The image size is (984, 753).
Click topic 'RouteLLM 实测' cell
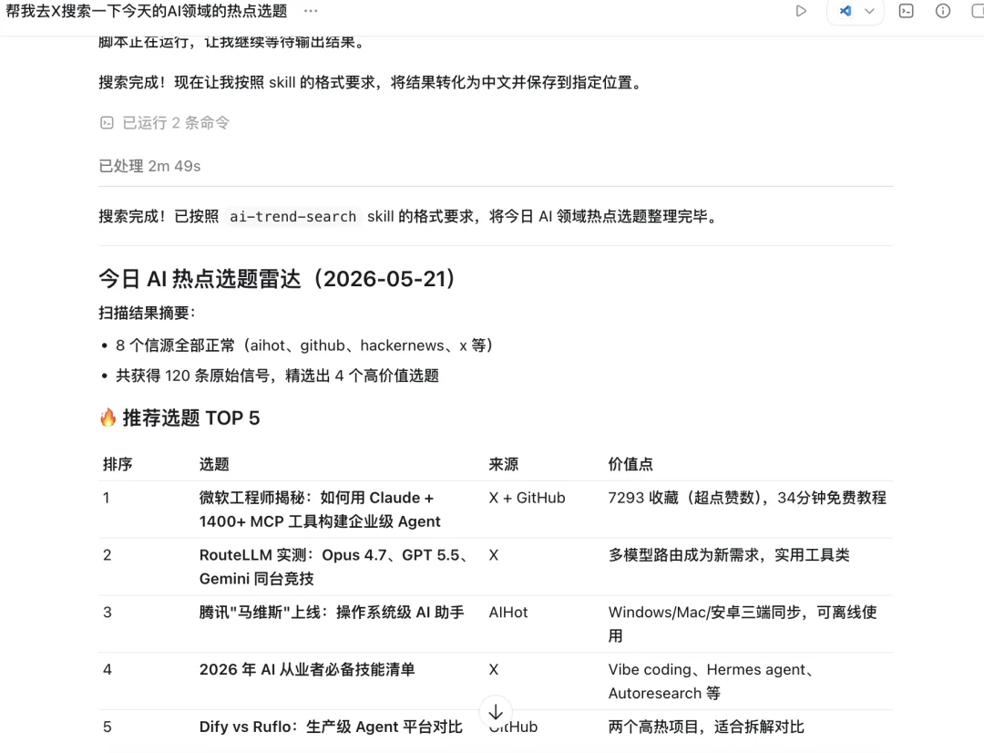pyautogui.click(x=333, y=566)
